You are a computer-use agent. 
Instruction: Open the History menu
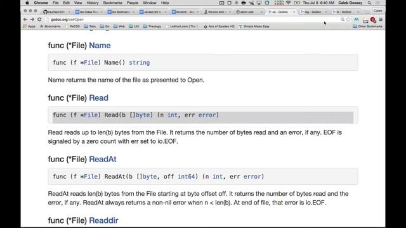pos(93,3)
